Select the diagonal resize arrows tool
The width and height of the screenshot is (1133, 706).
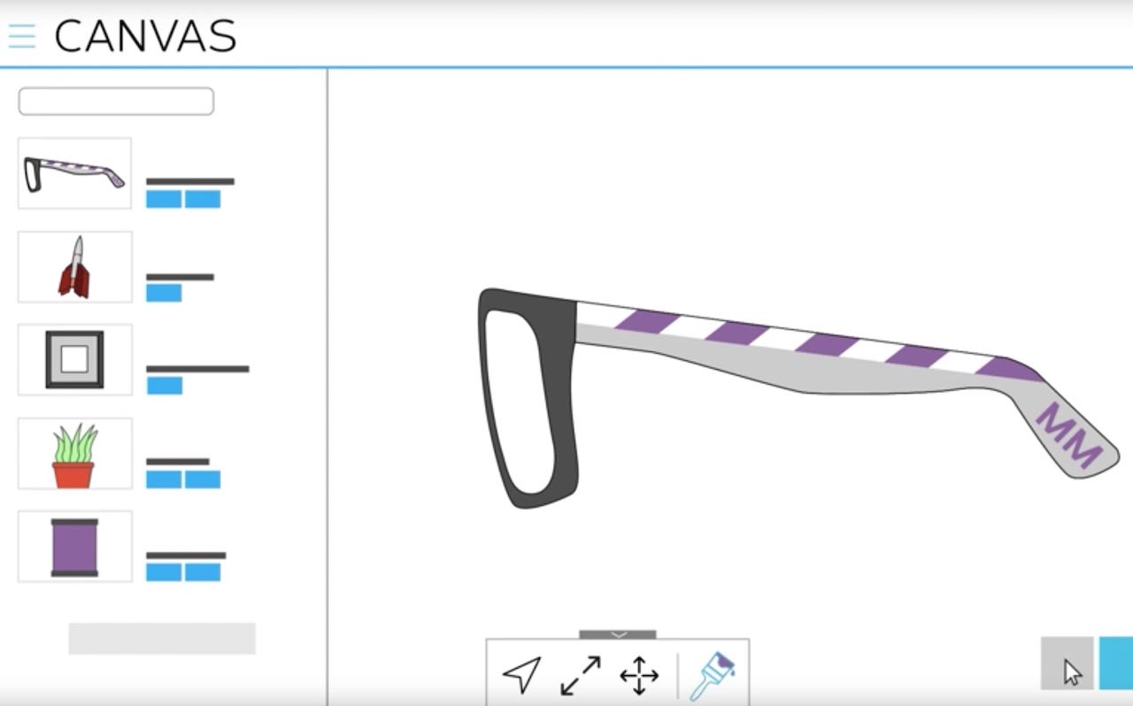tap(581, 675)
